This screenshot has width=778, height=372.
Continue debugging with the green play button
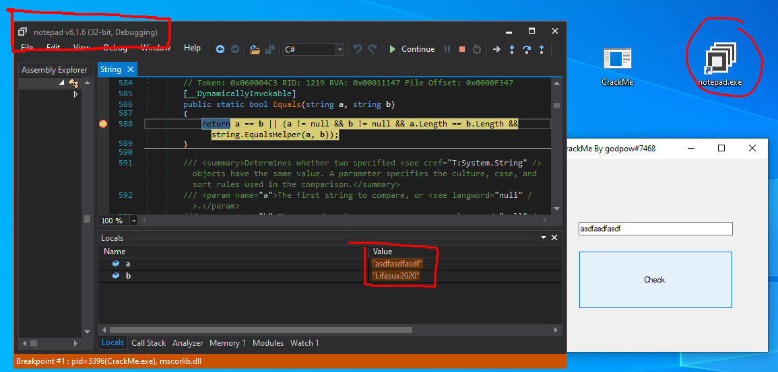pos(393,49)
